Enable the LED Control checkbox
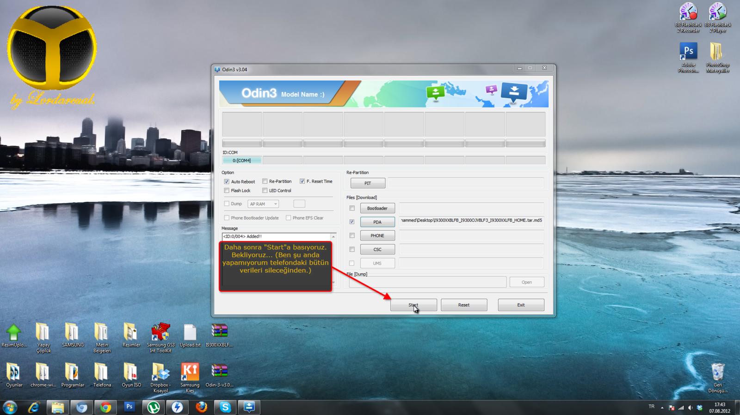This screenshot has width=740, height=415. (265, 190)
